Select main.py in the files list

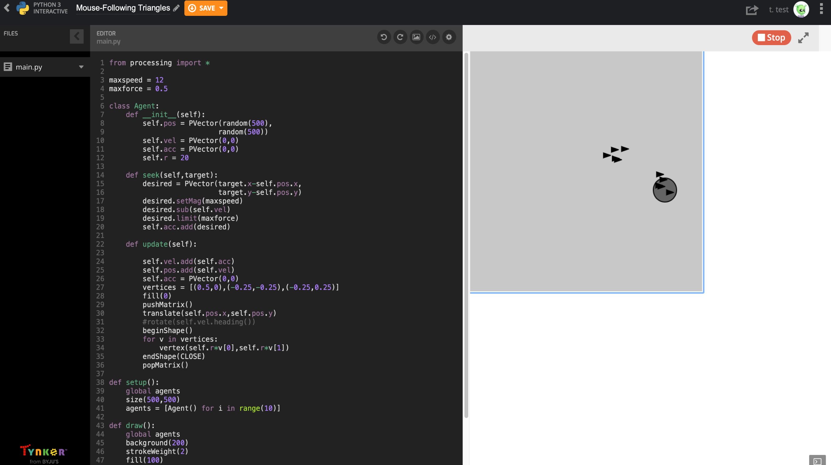coord(29,67)
